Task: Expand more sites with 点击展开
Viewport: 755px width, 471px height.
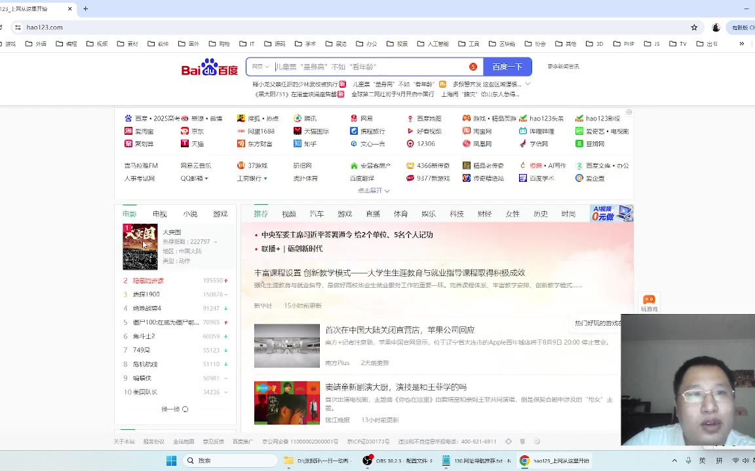Action: point(374,191)
